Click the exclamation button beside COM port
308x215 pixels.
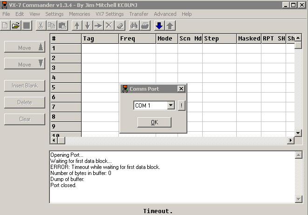tap(182, 106)
